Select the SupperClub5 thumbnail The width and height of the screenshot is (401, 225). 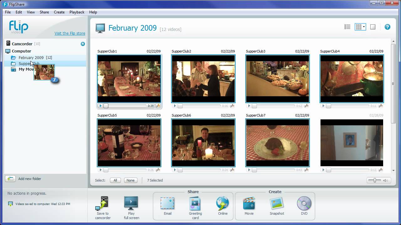pyautogui.click(x=129, y=143)
